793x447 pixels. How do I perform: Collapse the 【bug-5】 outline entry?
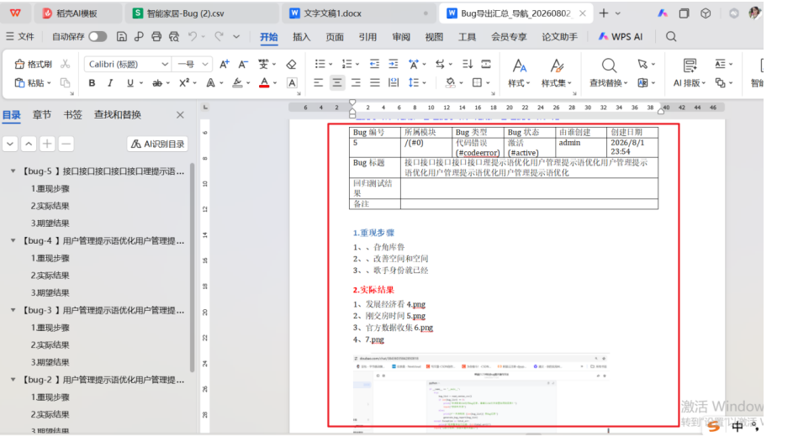coord(13,171)
